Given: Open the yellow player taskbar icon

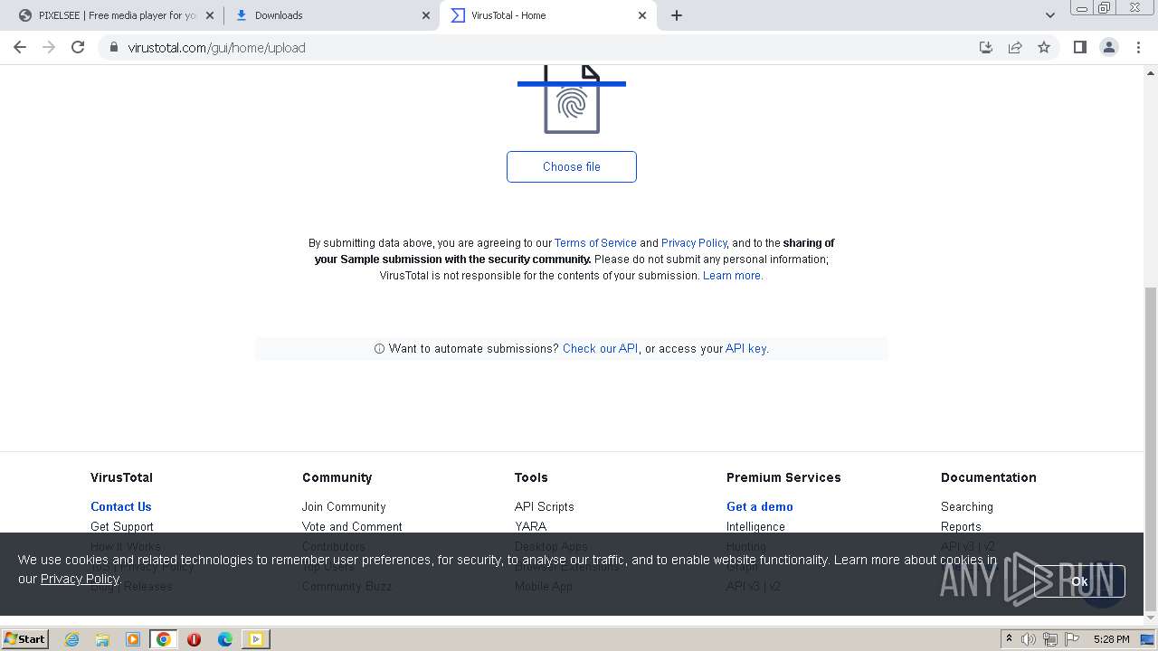Looking at the screenshot, I should click(x=255, y=639).
